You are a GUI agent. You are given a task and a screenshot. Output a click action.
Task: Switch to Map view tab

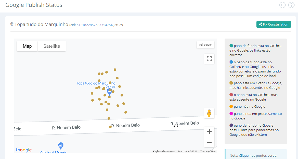(27, 46)
